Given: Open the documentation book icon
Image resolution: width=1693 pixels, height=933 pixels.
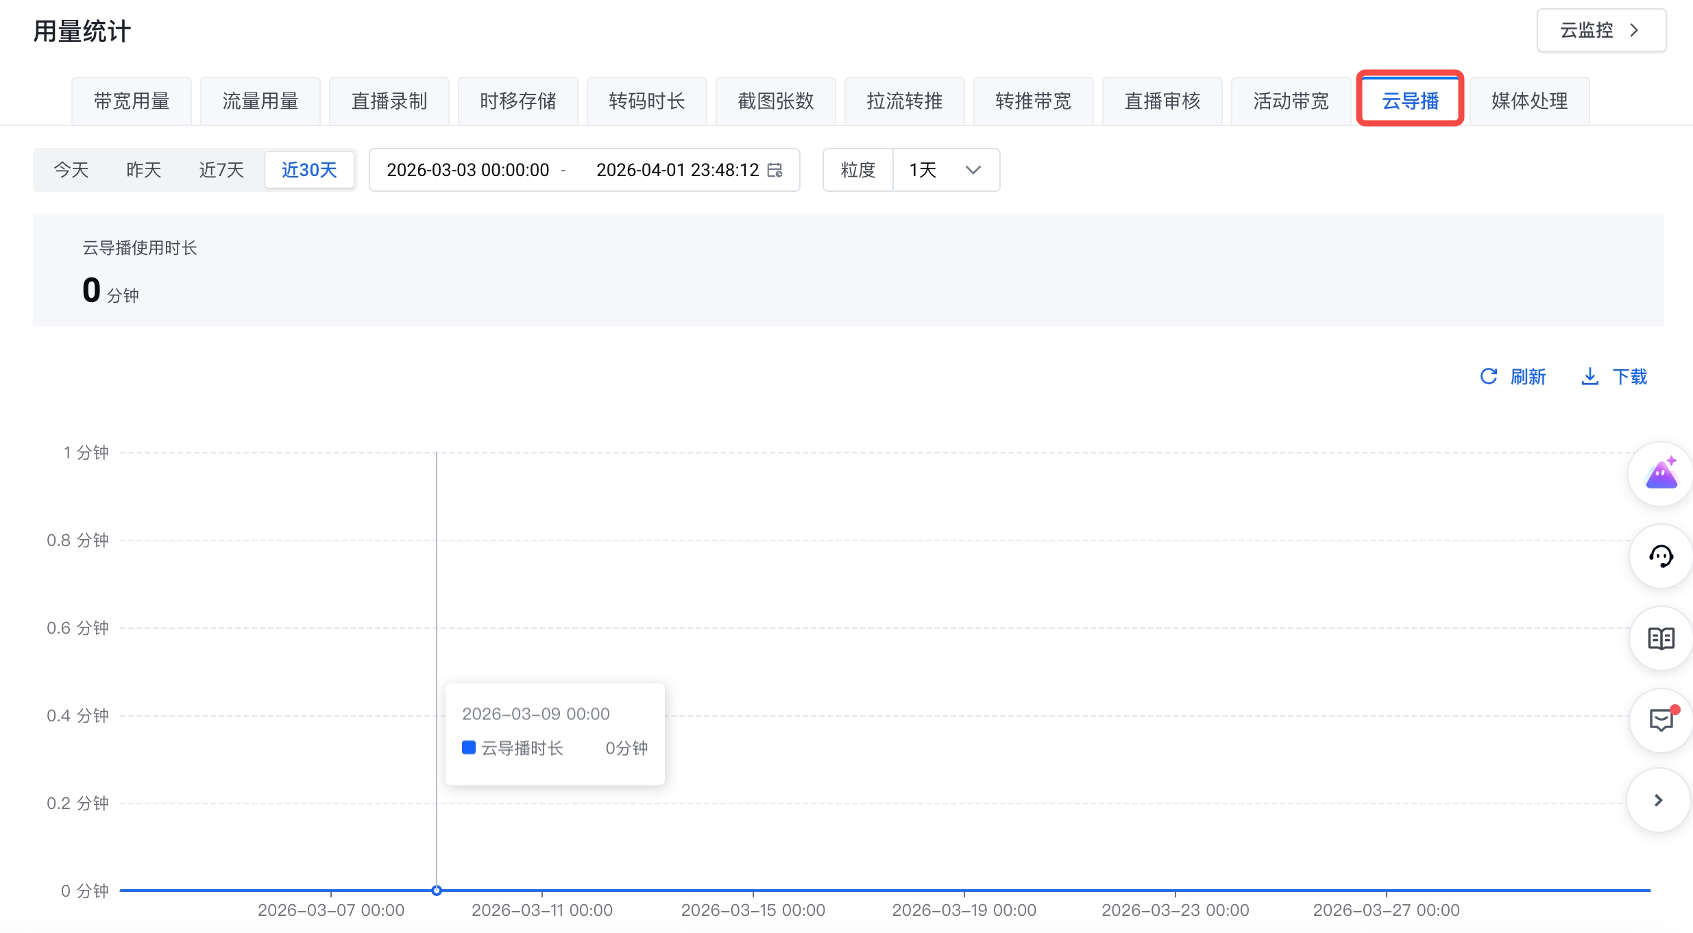Looking at the screenshot, I should click(1661, 638).
